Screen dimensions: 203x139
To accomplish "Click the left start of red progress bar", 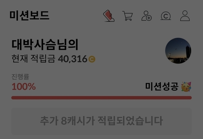I will 13,98.
